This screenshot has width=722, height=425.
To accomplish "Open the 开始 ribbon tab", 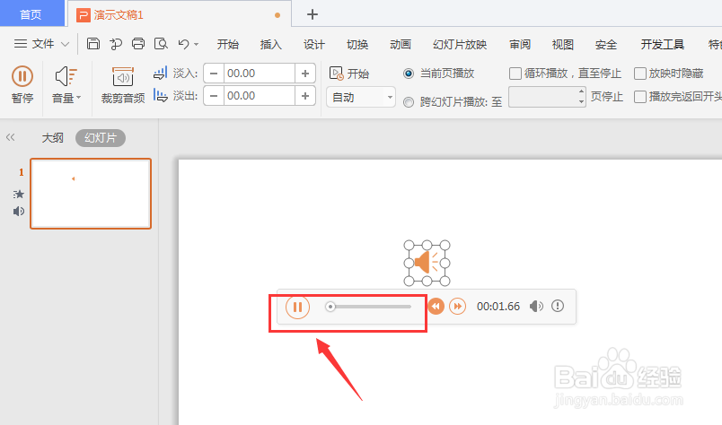I will click(x=228, y=44).
